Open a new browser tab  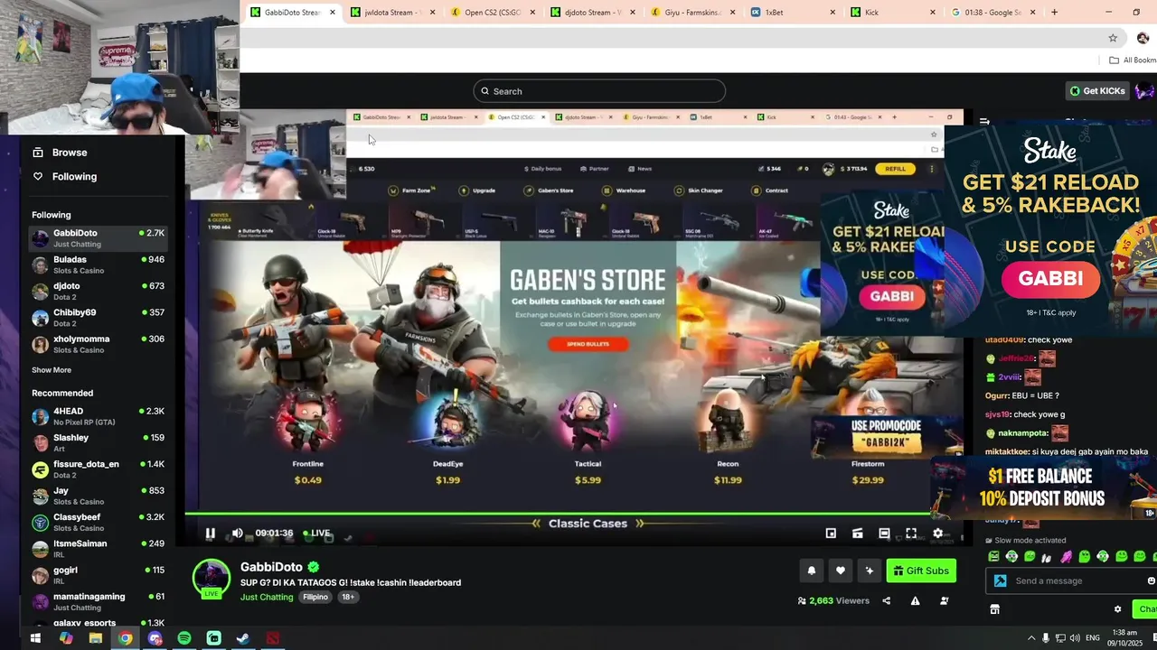(1054, 13)
